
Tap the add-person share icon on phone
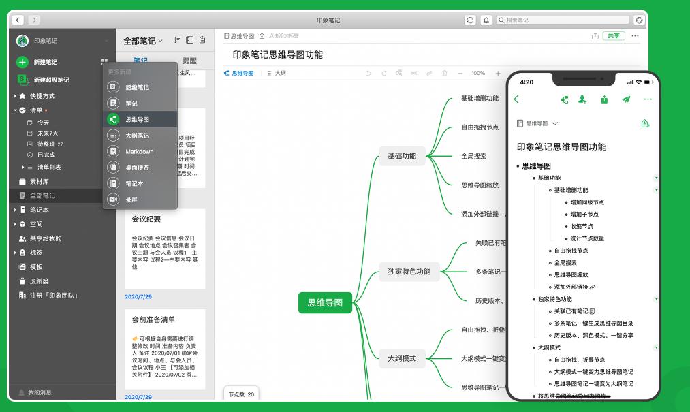(582, 99)
